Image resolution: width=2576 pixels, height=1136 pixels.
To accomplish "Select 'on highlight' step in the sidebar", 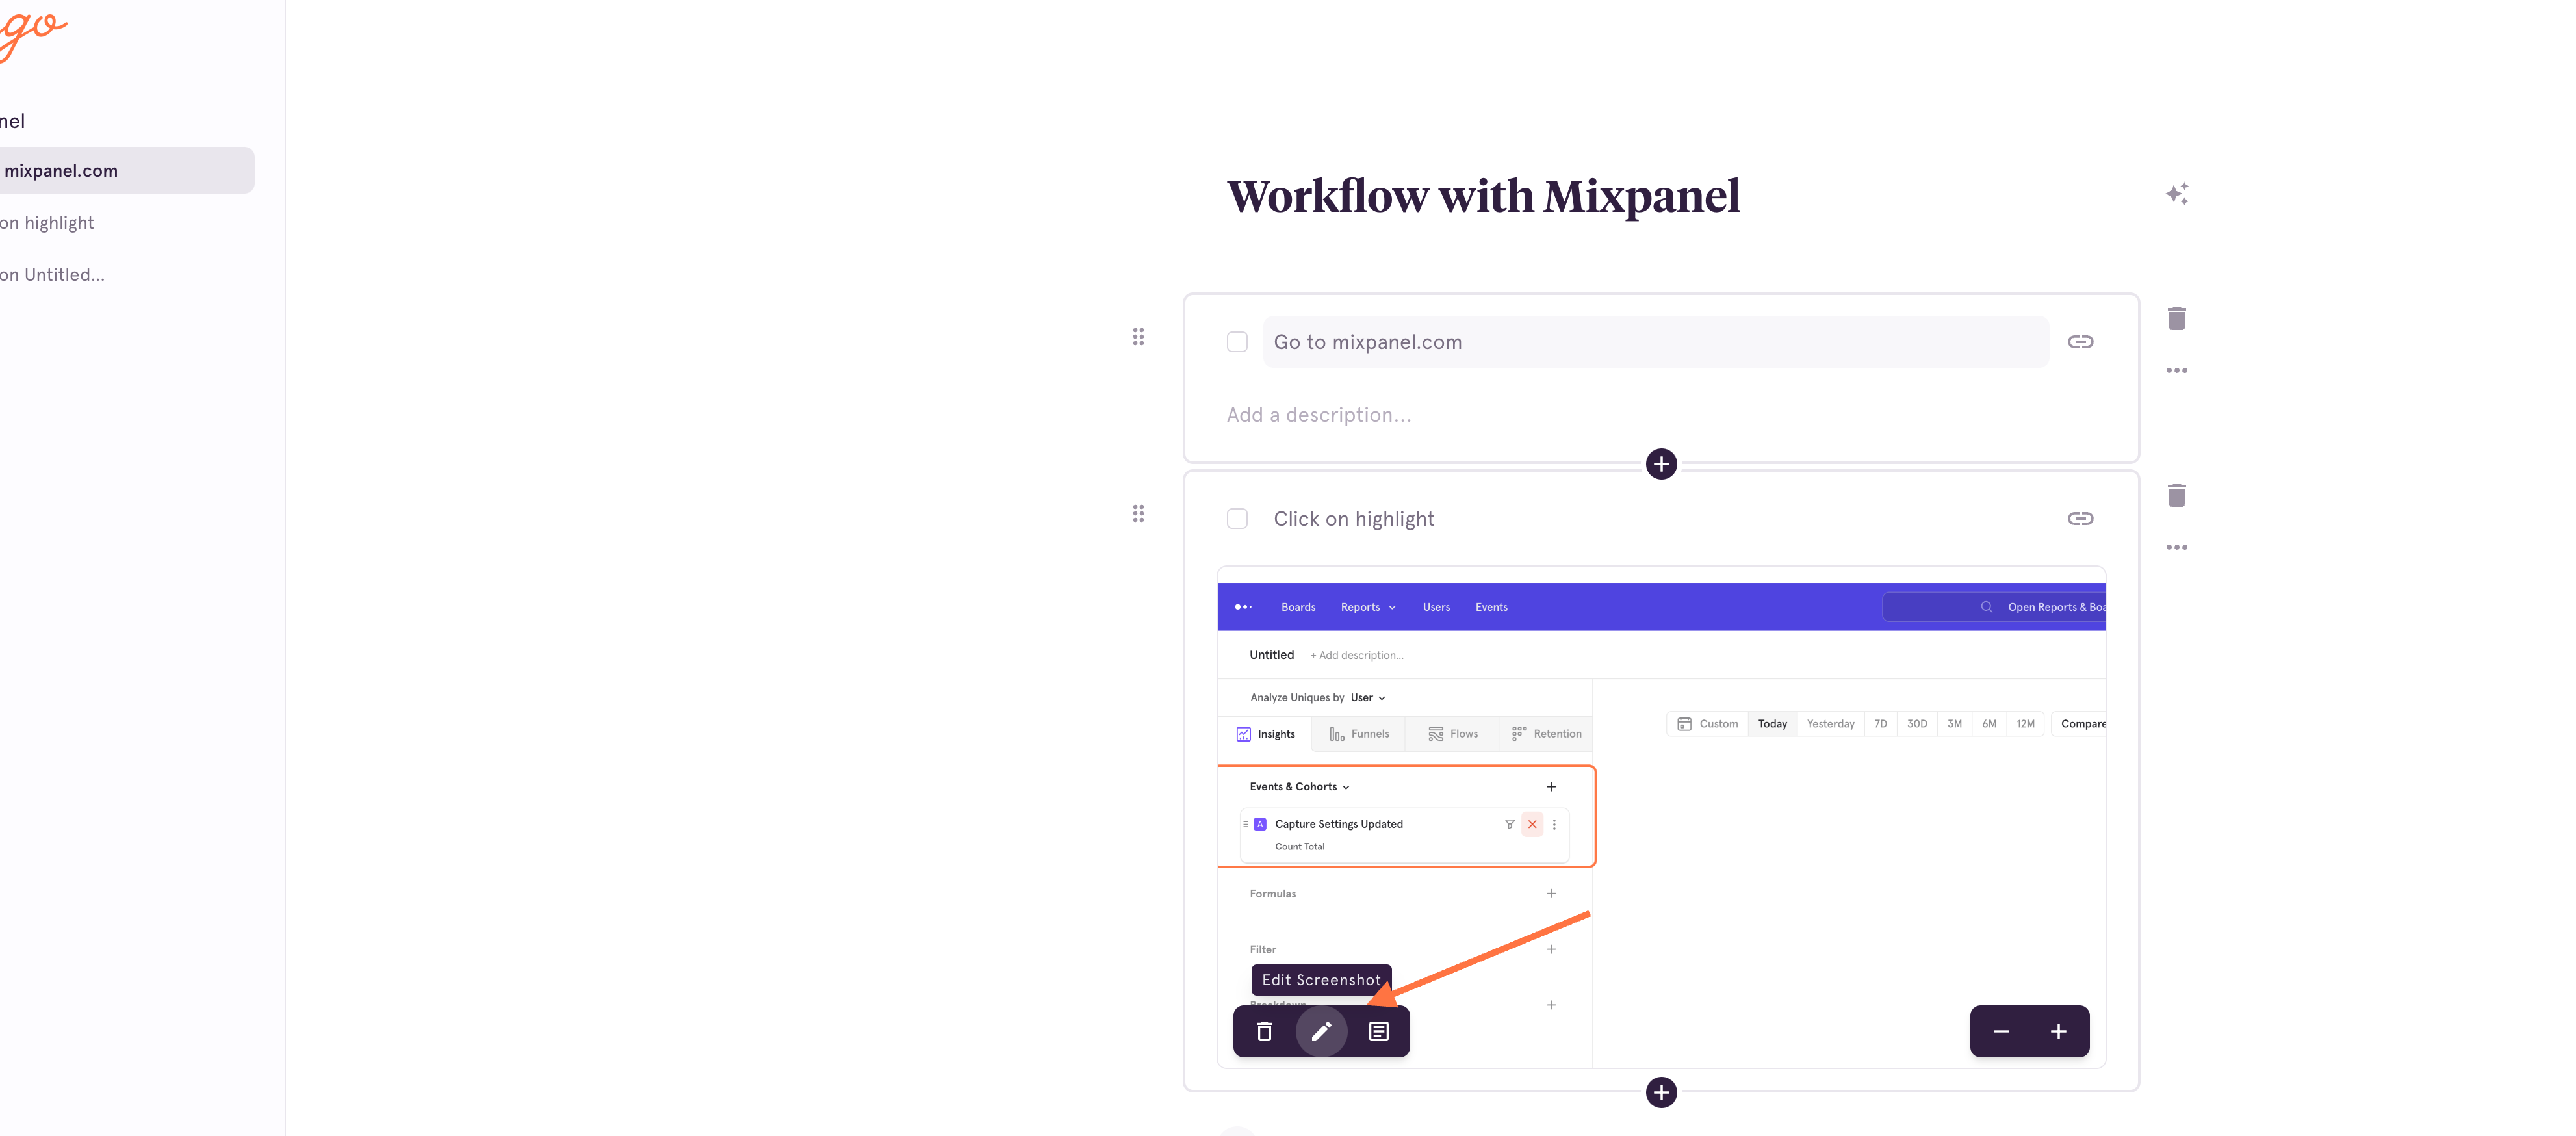I will coord(47,223).
